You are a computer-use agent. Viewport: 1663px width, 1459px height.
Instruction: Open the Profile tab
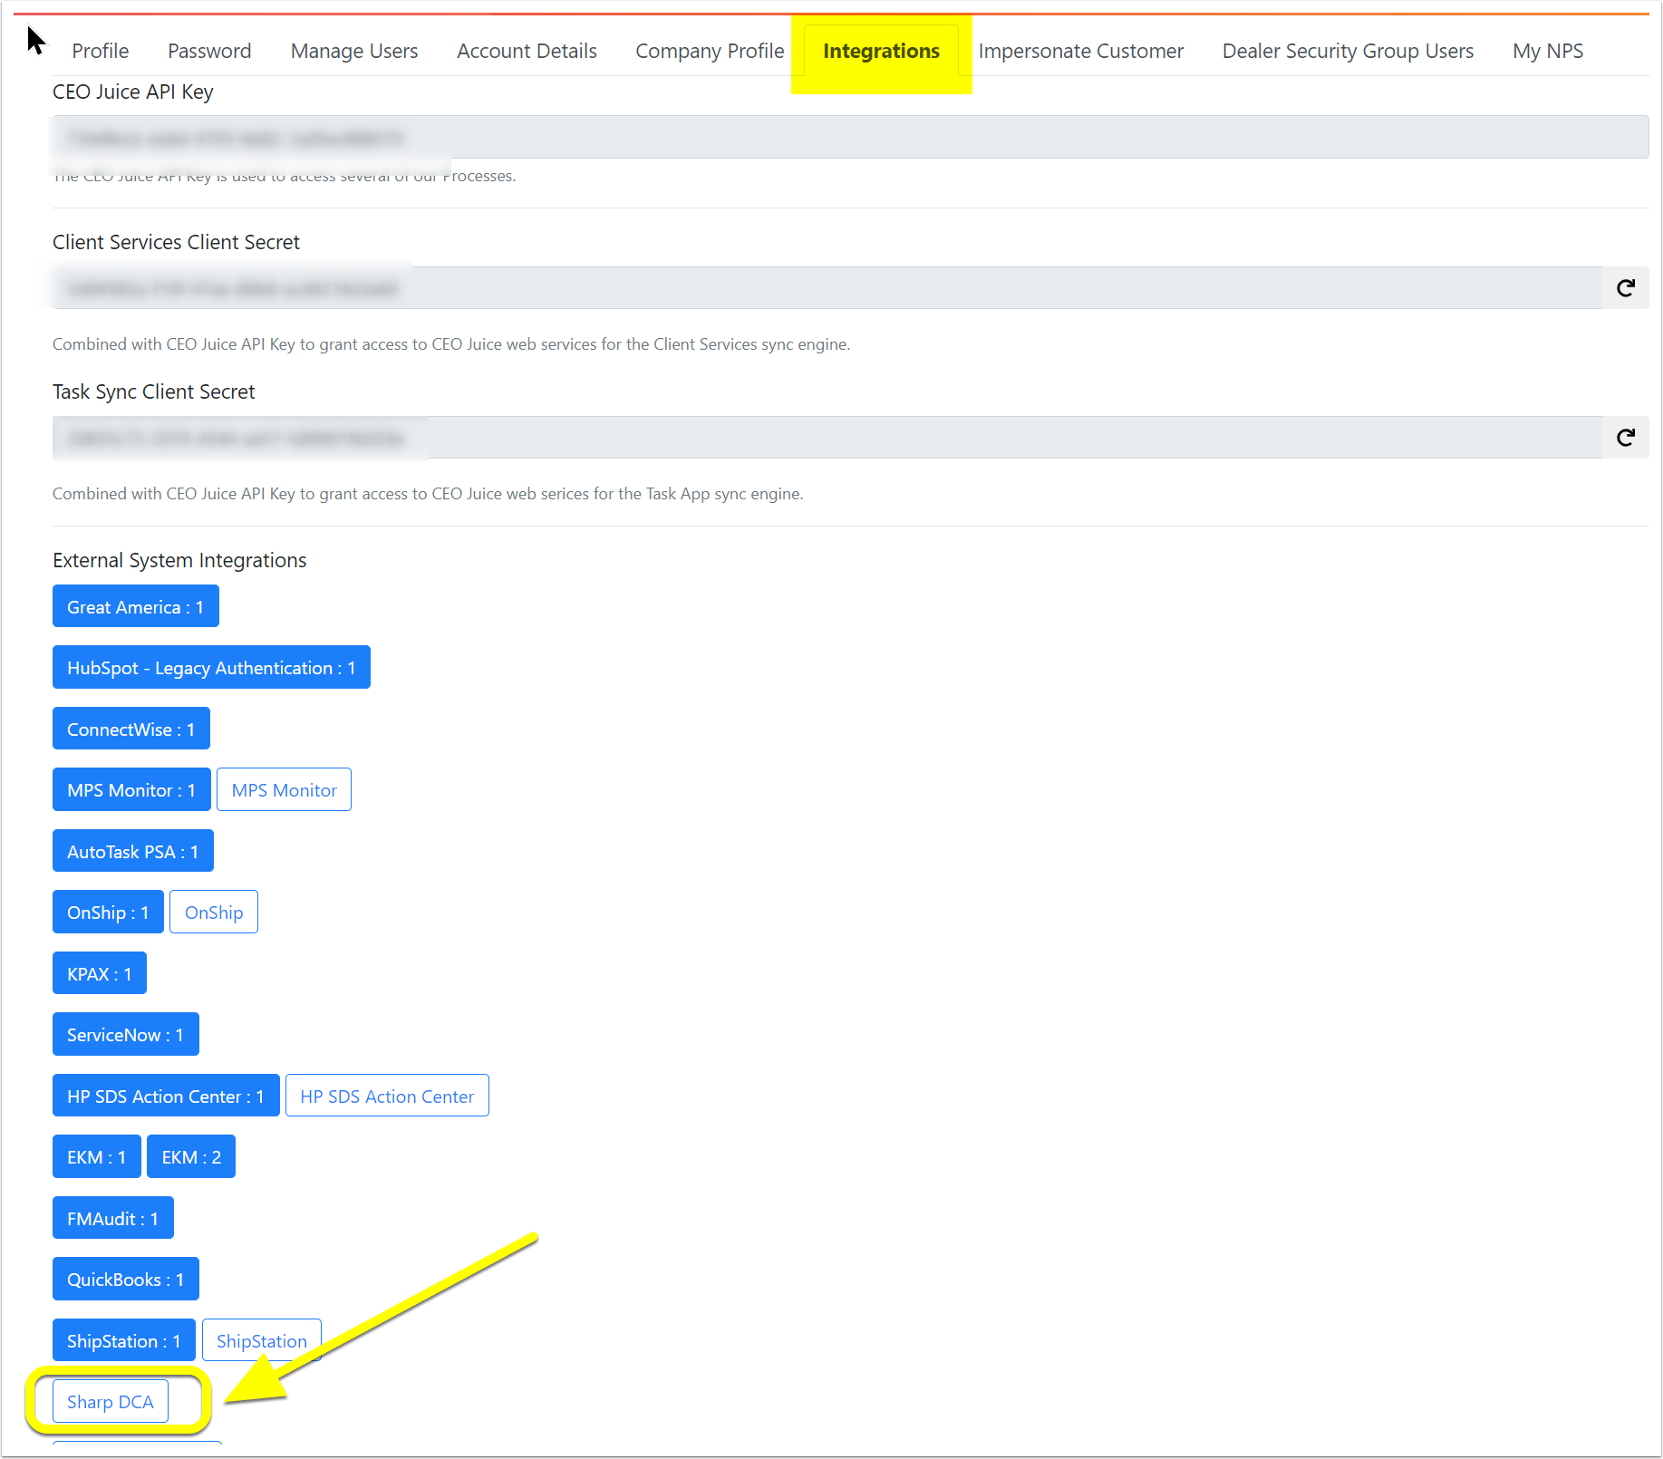(101, 51)
